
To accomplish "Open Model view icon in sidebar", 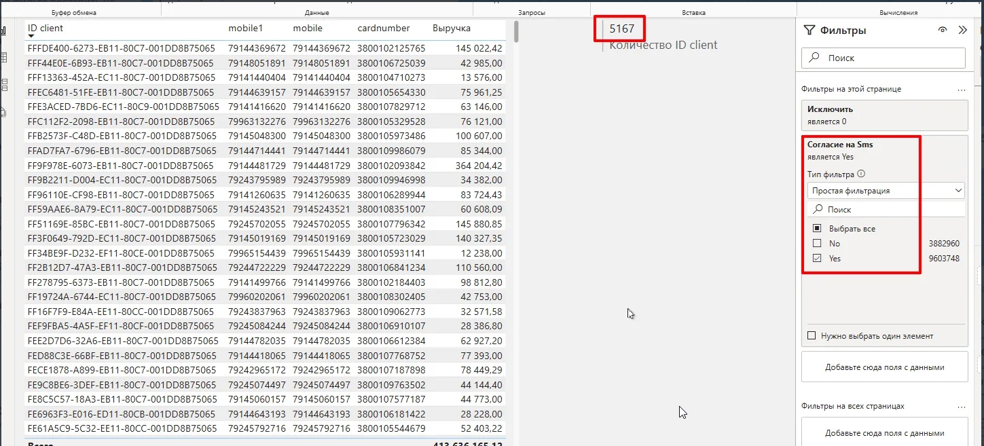I will (x=3, y=85).
